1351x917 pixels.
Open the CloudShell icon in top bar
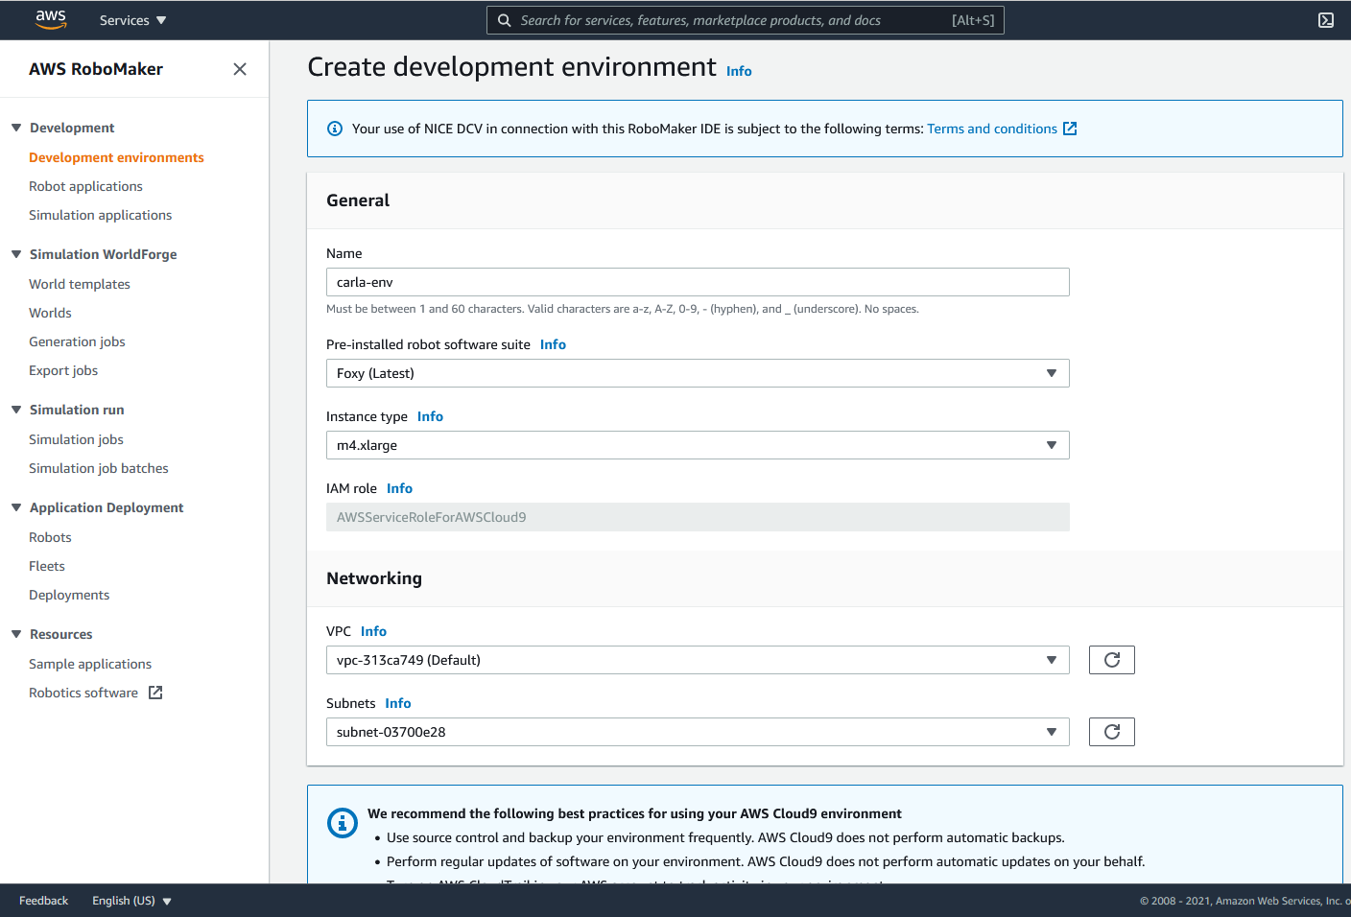point(1326,20)
